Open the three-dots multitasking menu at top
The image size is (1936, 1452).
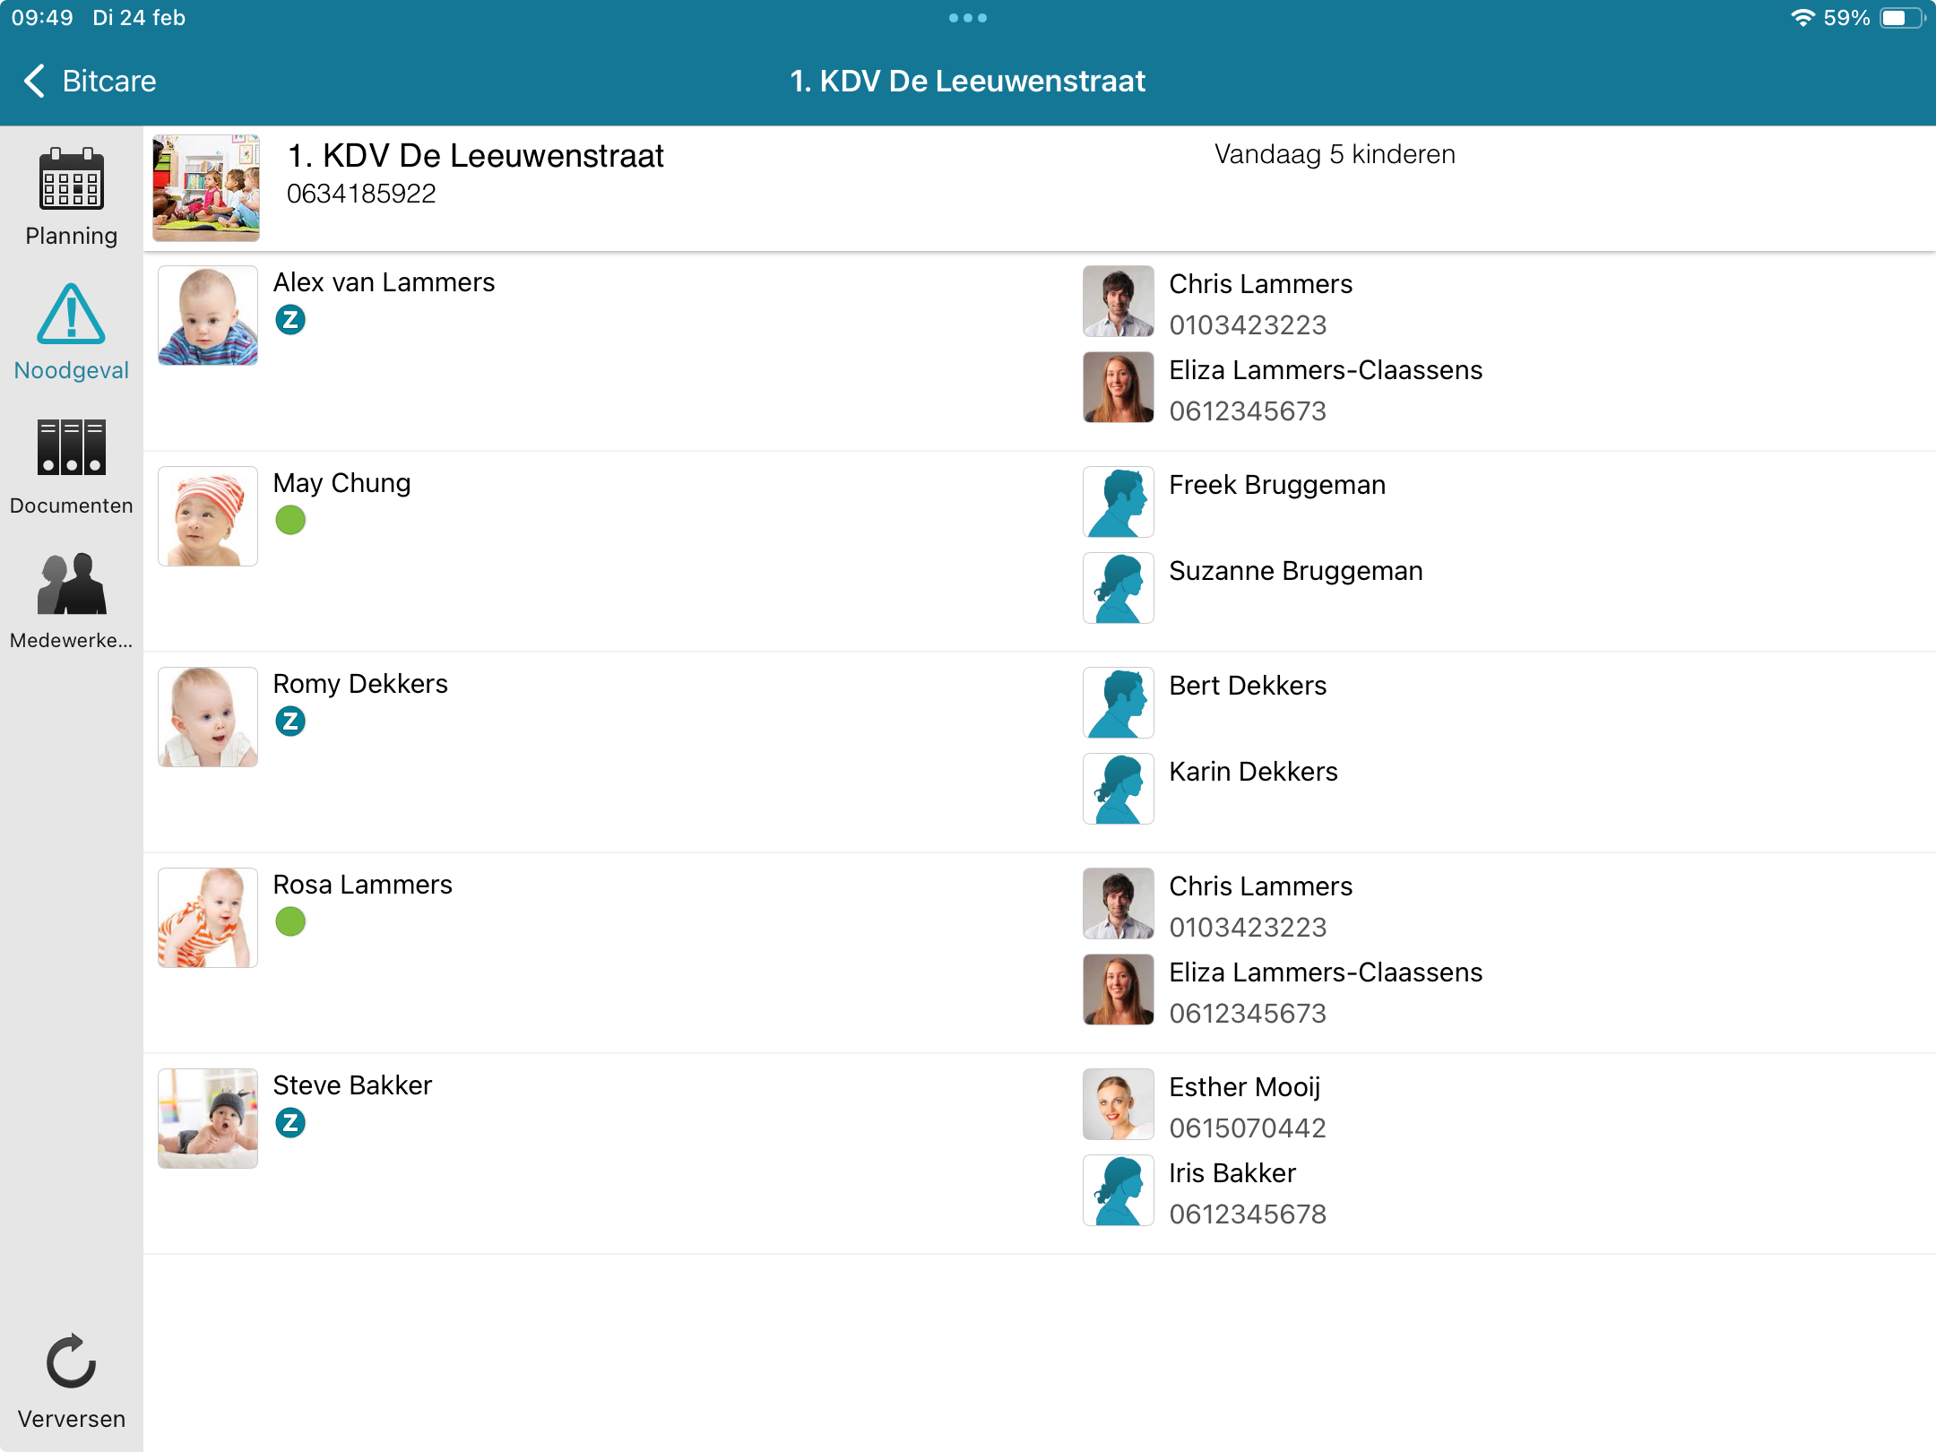(x=968, y=18)
